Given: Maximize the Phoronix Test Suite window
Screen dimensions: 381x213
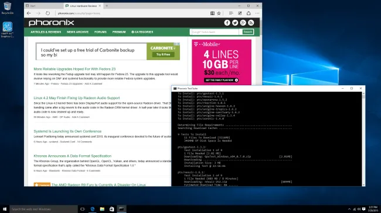Looking at the screenshot, I should coord(352,89).
